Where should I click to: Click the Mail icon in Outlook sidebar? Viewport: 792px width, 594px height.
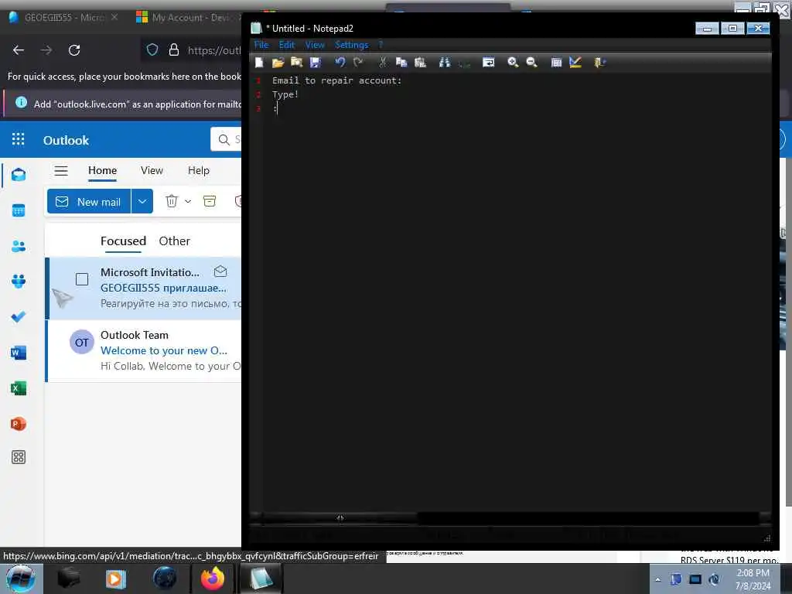(x=19, y=175)
